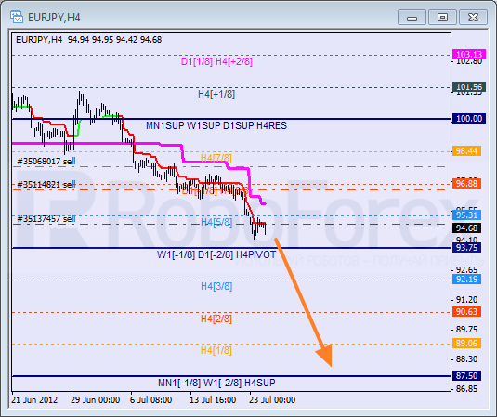Click the 23 Jul 00:00 time marker
Viewport: 497px width, 417px height.
click(272, 400)
